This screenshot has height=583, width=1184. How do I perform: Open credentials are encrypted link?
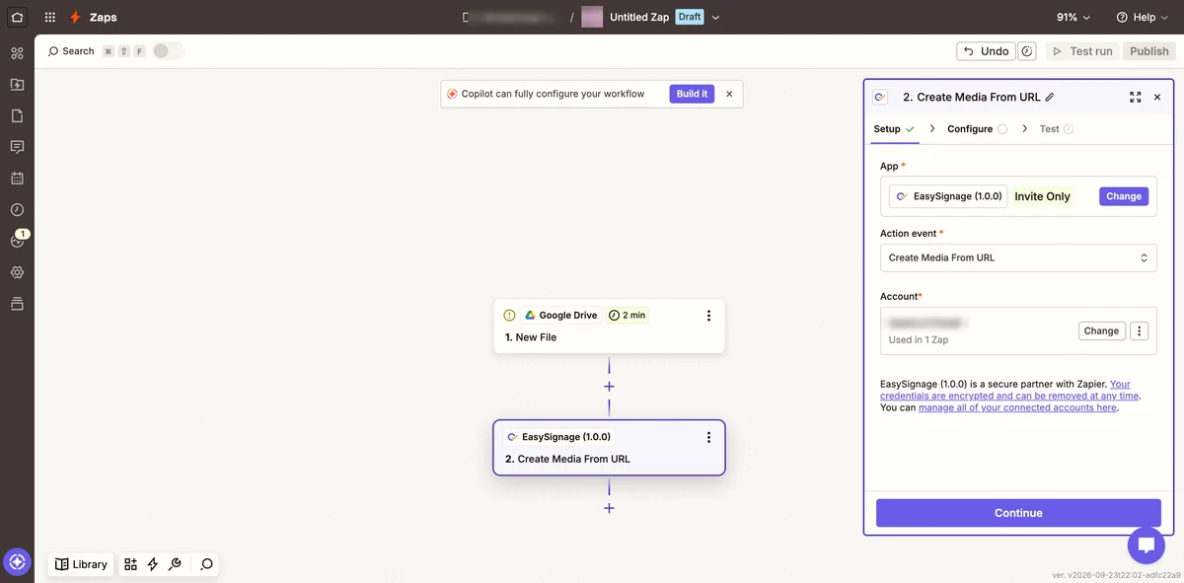point(1009,390)
